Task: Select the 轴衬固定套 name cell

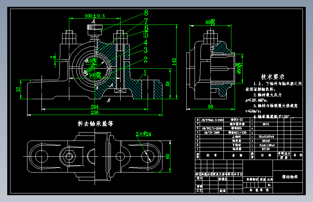Action: 237,124
